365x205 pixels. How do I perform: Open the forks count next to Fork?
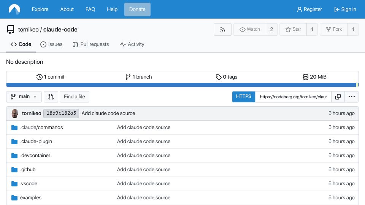[x=353, y=29]
